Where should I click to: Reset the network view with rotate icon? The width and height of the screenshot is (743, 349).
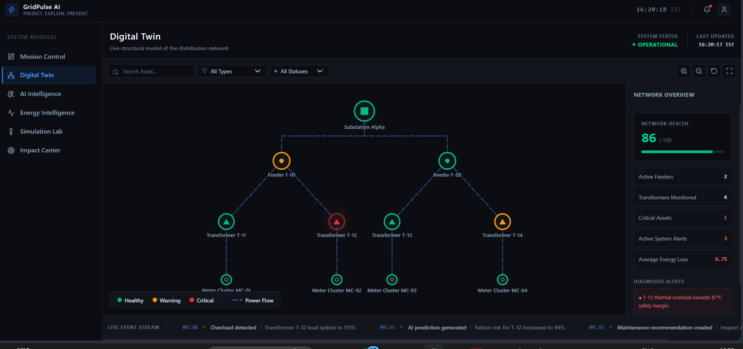click(714, 71)
